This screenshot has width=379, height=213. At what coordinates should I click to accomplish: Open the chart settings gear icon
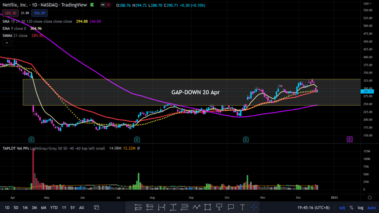coord(370,197)
